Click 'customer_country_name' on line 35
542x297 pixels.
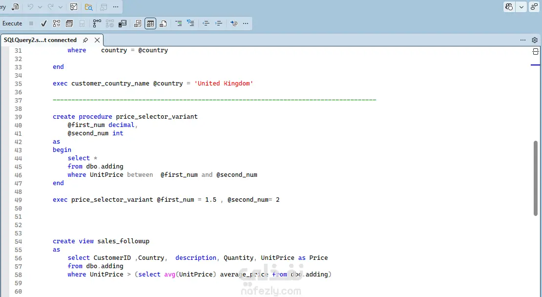pos(110,84)
